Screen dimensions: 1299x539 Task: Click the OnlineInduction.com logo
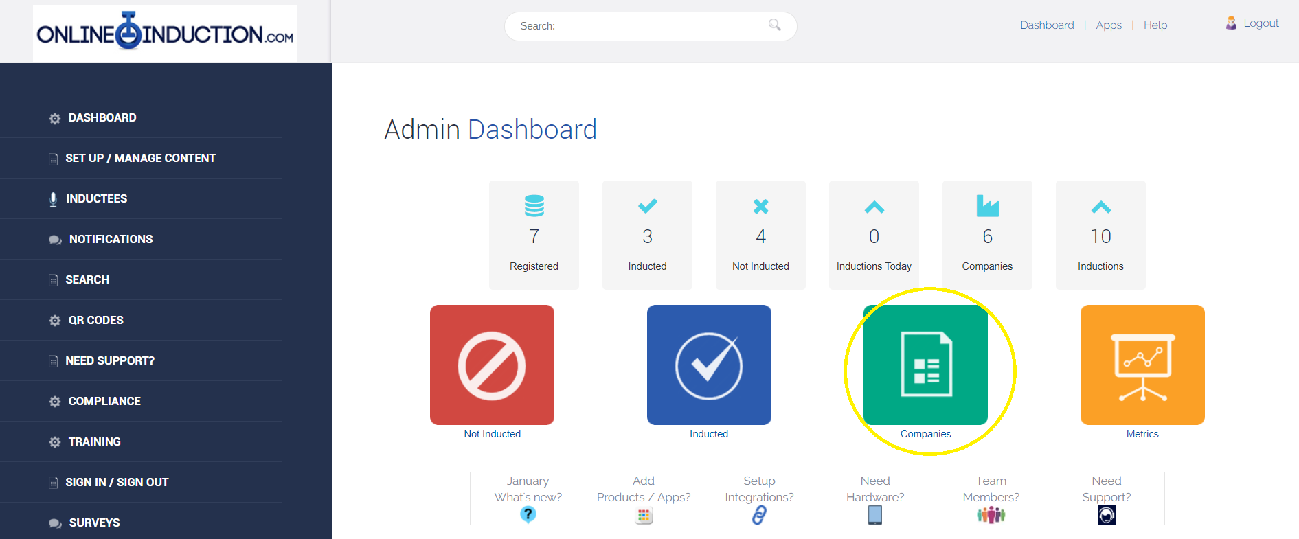165,33
